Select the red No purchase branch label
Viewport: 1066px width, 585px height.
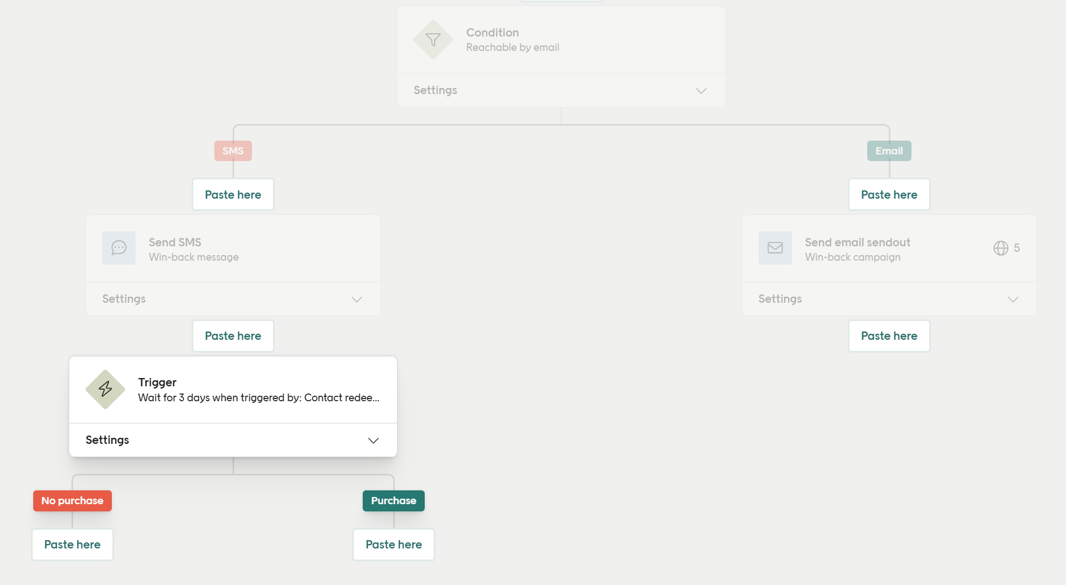73,501
